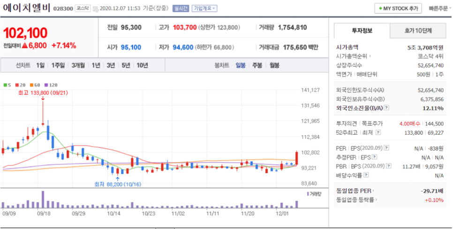Click the calendar icon before the date
This screenshot has width=453, height=229.
coord(96,8)
